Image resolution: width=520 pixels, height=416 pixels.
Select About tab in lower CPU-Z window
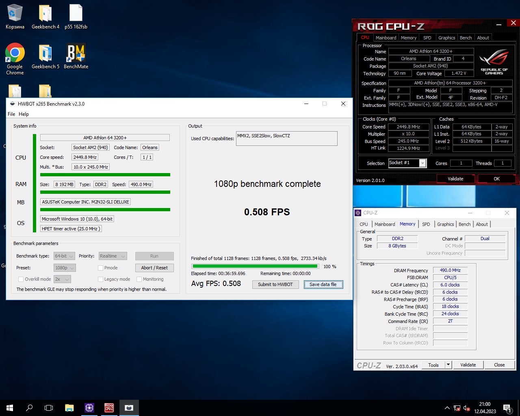pos(482,224)
